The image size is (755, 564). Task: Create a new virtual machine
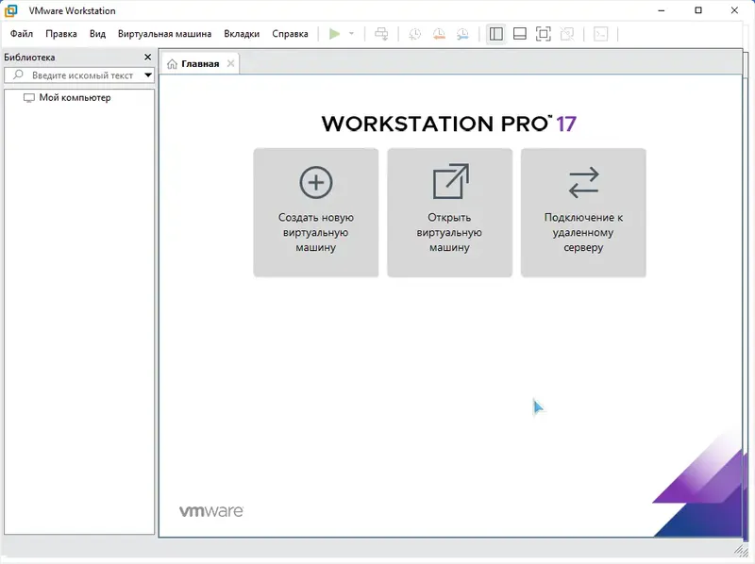tap(315, 211)
